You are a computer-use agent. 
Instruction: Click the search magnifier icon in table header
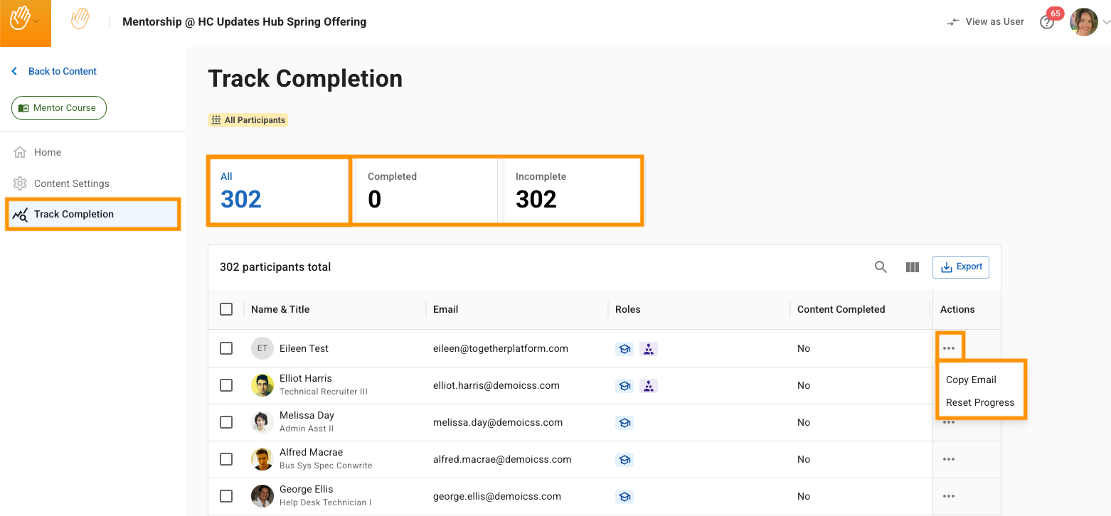pyautogui.click(x=881, y=267)
